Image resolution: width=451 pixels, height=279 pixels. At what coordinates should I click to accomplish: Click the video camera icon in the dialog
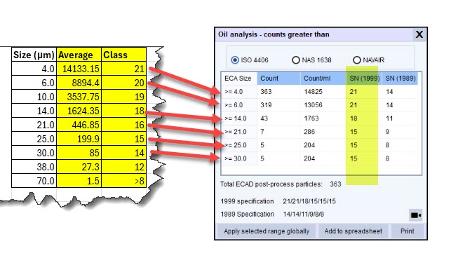coord(416,215)
